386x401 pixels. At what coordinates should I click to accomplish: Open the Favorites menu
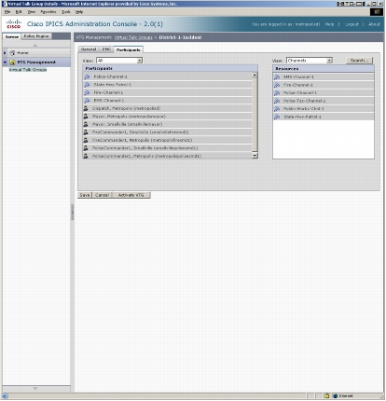[x=48, y=12]
